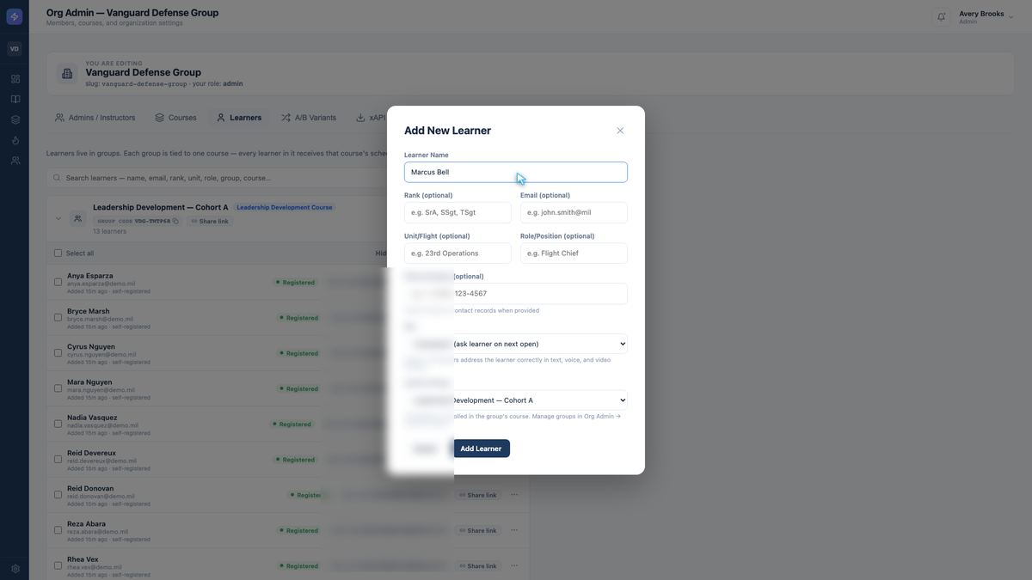Open the book icon in sidebar

pyautogui.click(x=15, y=100)
